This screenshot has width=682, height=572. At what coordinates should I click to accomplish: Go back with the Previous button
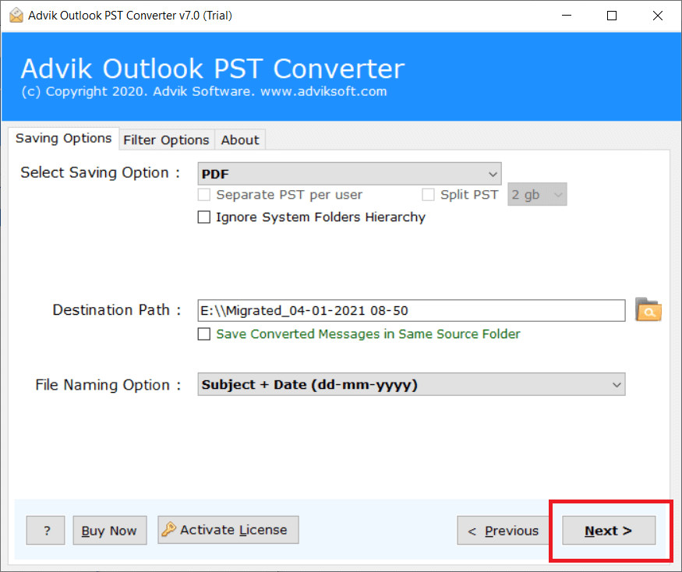(503, 530)
